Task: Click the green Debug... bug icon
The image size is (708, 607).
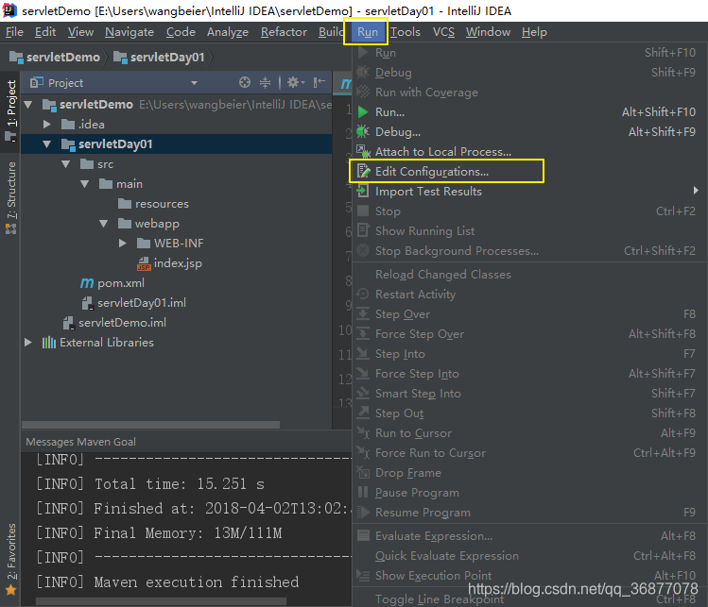Action: click(x=363, y=131)
